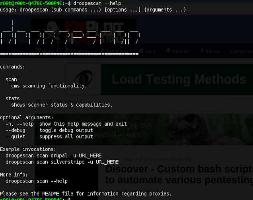
Task: Click the Windows logo icon in webpage nav
Action: tap(67, 51)
